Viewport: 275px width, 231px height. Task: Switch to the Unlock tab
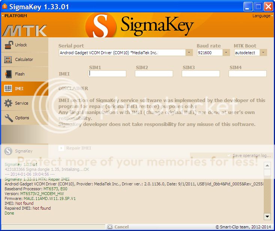[25, 45]
